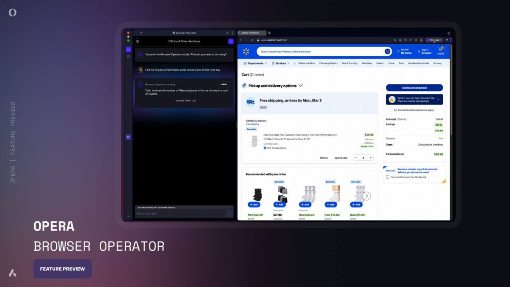Screen dimensions: 510x287
Task: Click the profile avatar in the browser toolbar
Action: click(x=421, y=40)
